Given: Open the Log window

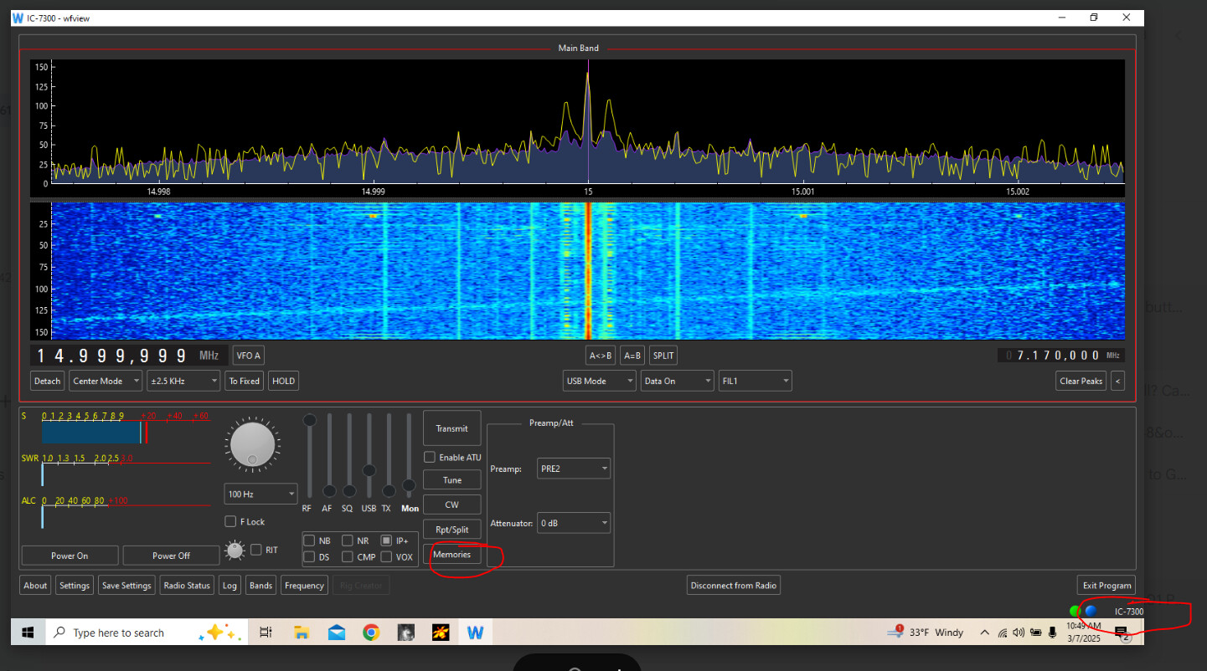Looking at the screenshot, I should (x=230, y=586).
